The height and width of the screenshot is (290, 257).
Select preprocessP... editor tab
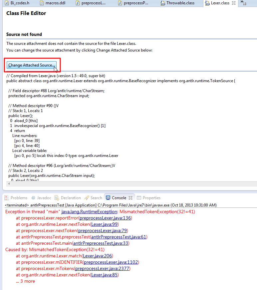tap(133, 3)
